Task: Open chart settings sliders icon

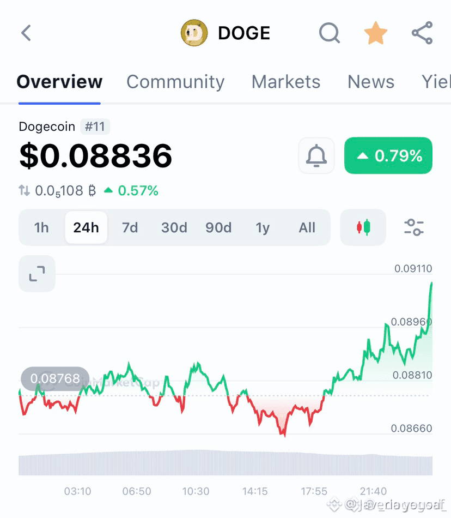Action: coord(414,227)
